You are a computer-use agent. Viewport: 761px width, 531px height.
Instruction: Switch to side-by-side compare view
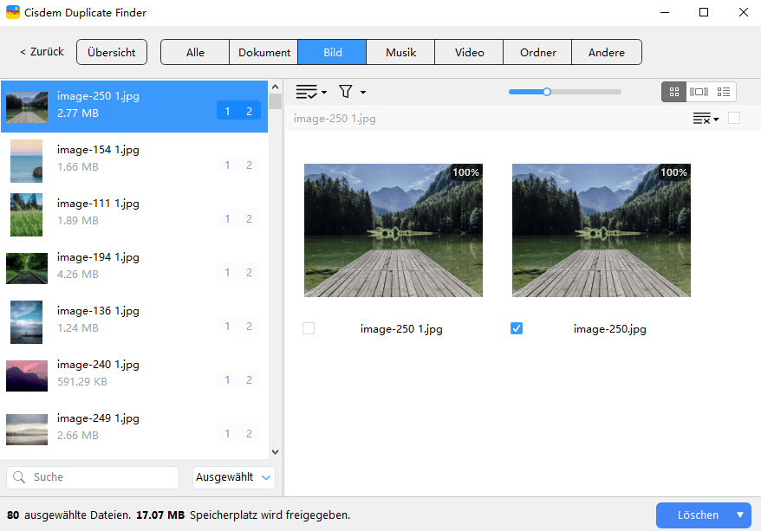coord(699,92)
